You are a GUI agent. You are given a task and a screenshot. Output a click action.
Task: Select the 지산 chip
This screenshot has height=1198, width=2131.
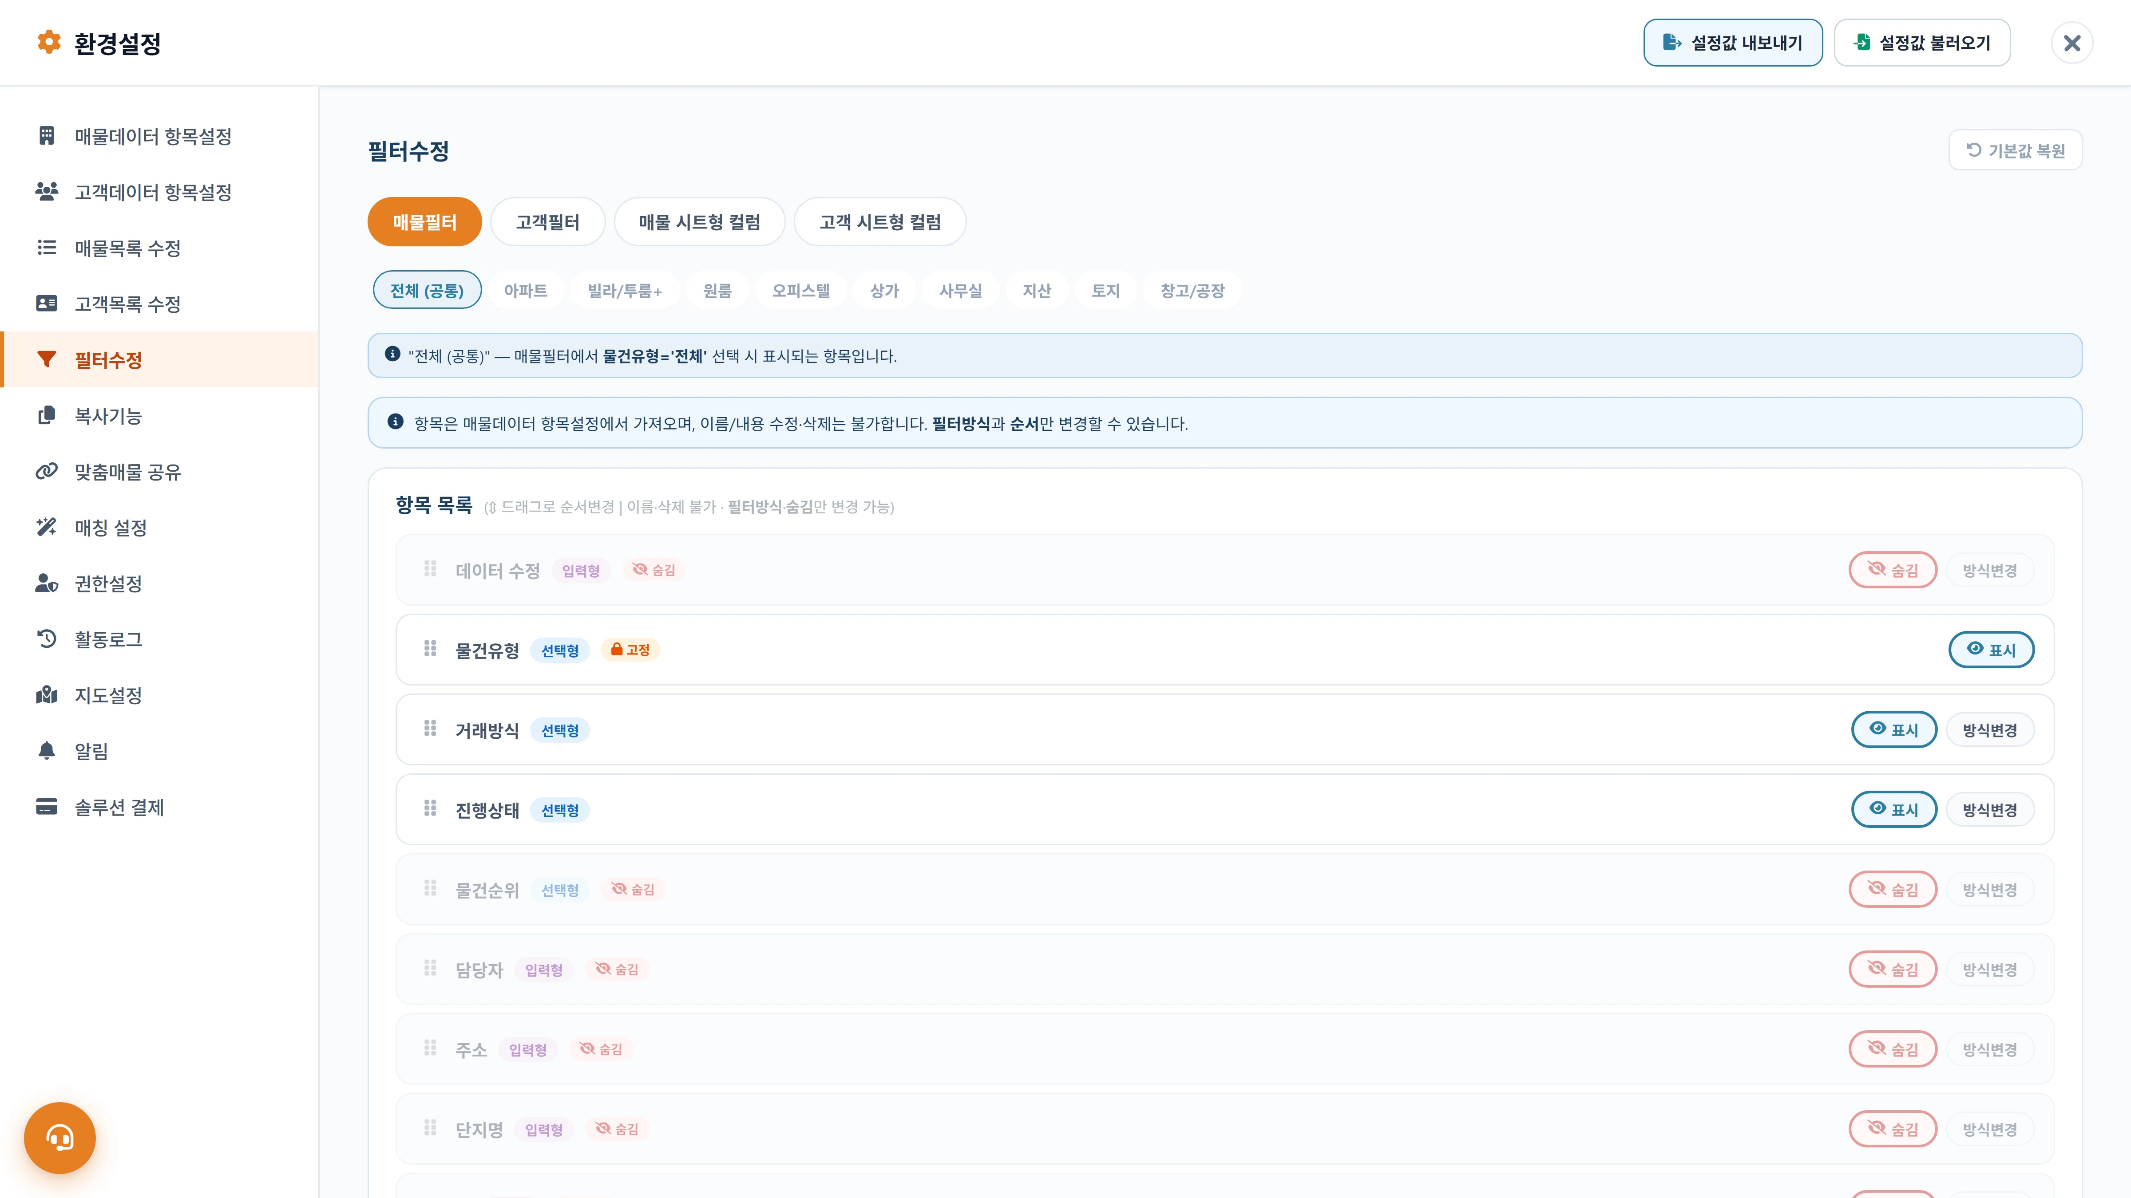[1037, 290]
